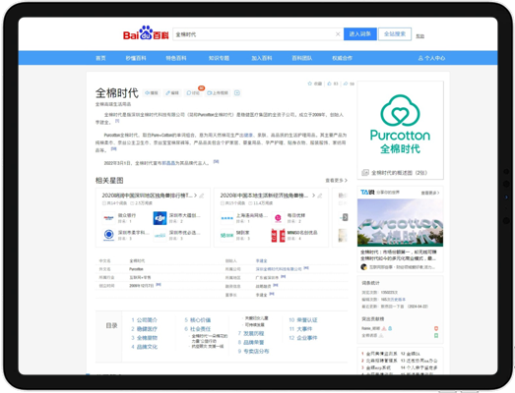This screenshot has width=515, height=393.
Task: Open the 权威合作 navigation item
Action: (342, 58)
